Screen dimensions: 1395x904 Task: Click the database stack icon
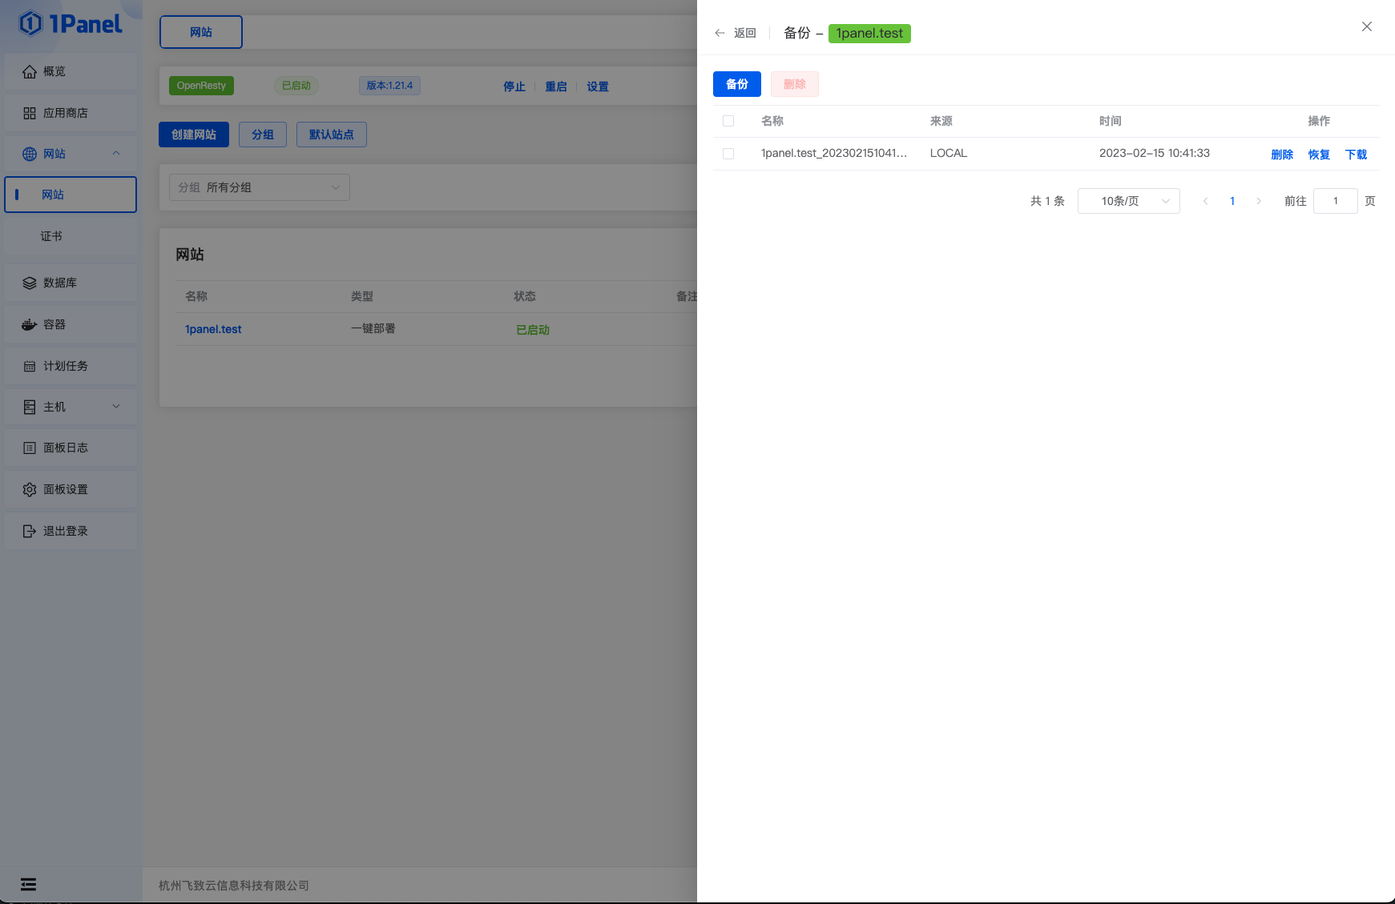[x=30, y=283]
